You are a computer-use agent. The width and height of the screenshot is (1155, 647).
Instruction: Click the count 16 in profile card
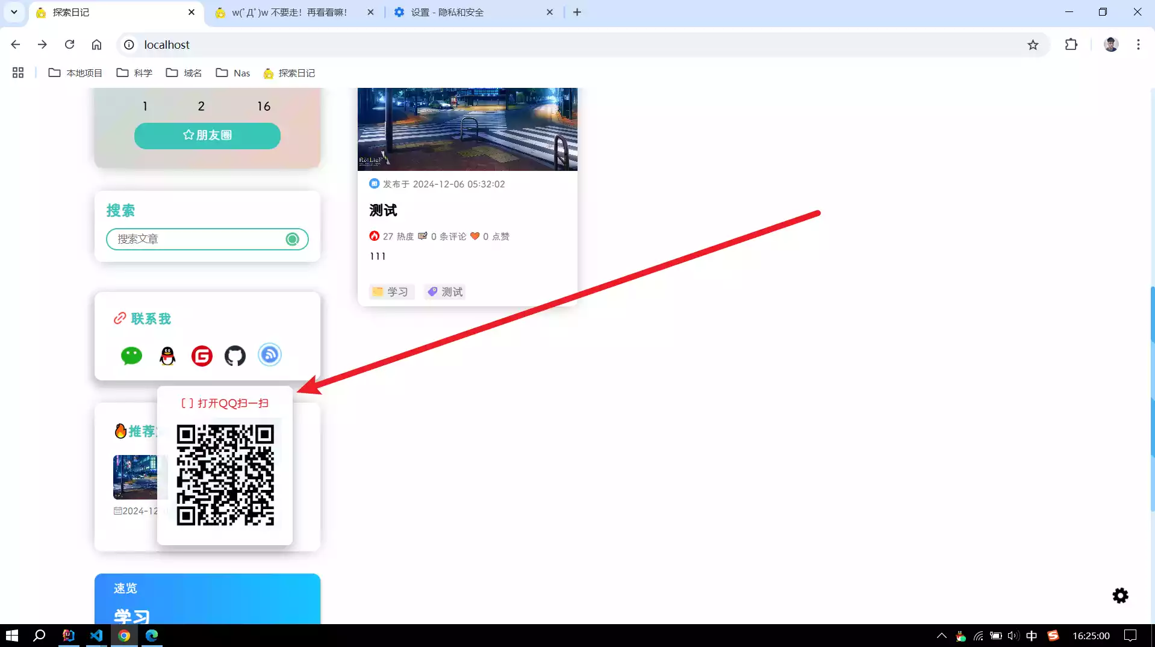[x=264, y=107]
